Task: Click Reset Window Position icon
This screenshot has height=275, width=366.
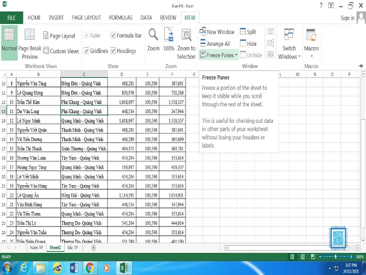Action: click(x=270, y=54)
